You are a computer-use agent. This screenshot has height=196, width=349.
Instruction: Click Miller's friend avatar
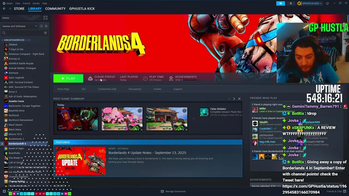click(x=255, y=110)
